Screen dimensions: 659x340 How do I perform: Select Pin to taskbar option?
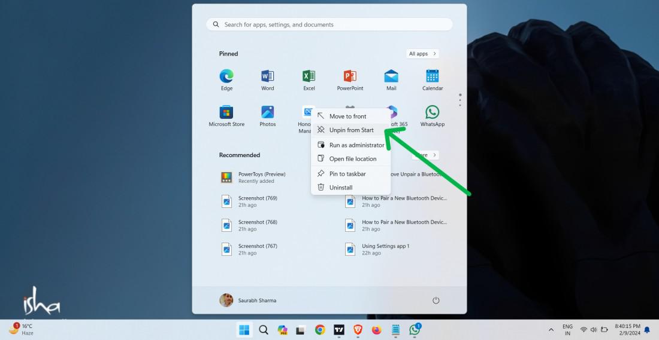[351, 173]
